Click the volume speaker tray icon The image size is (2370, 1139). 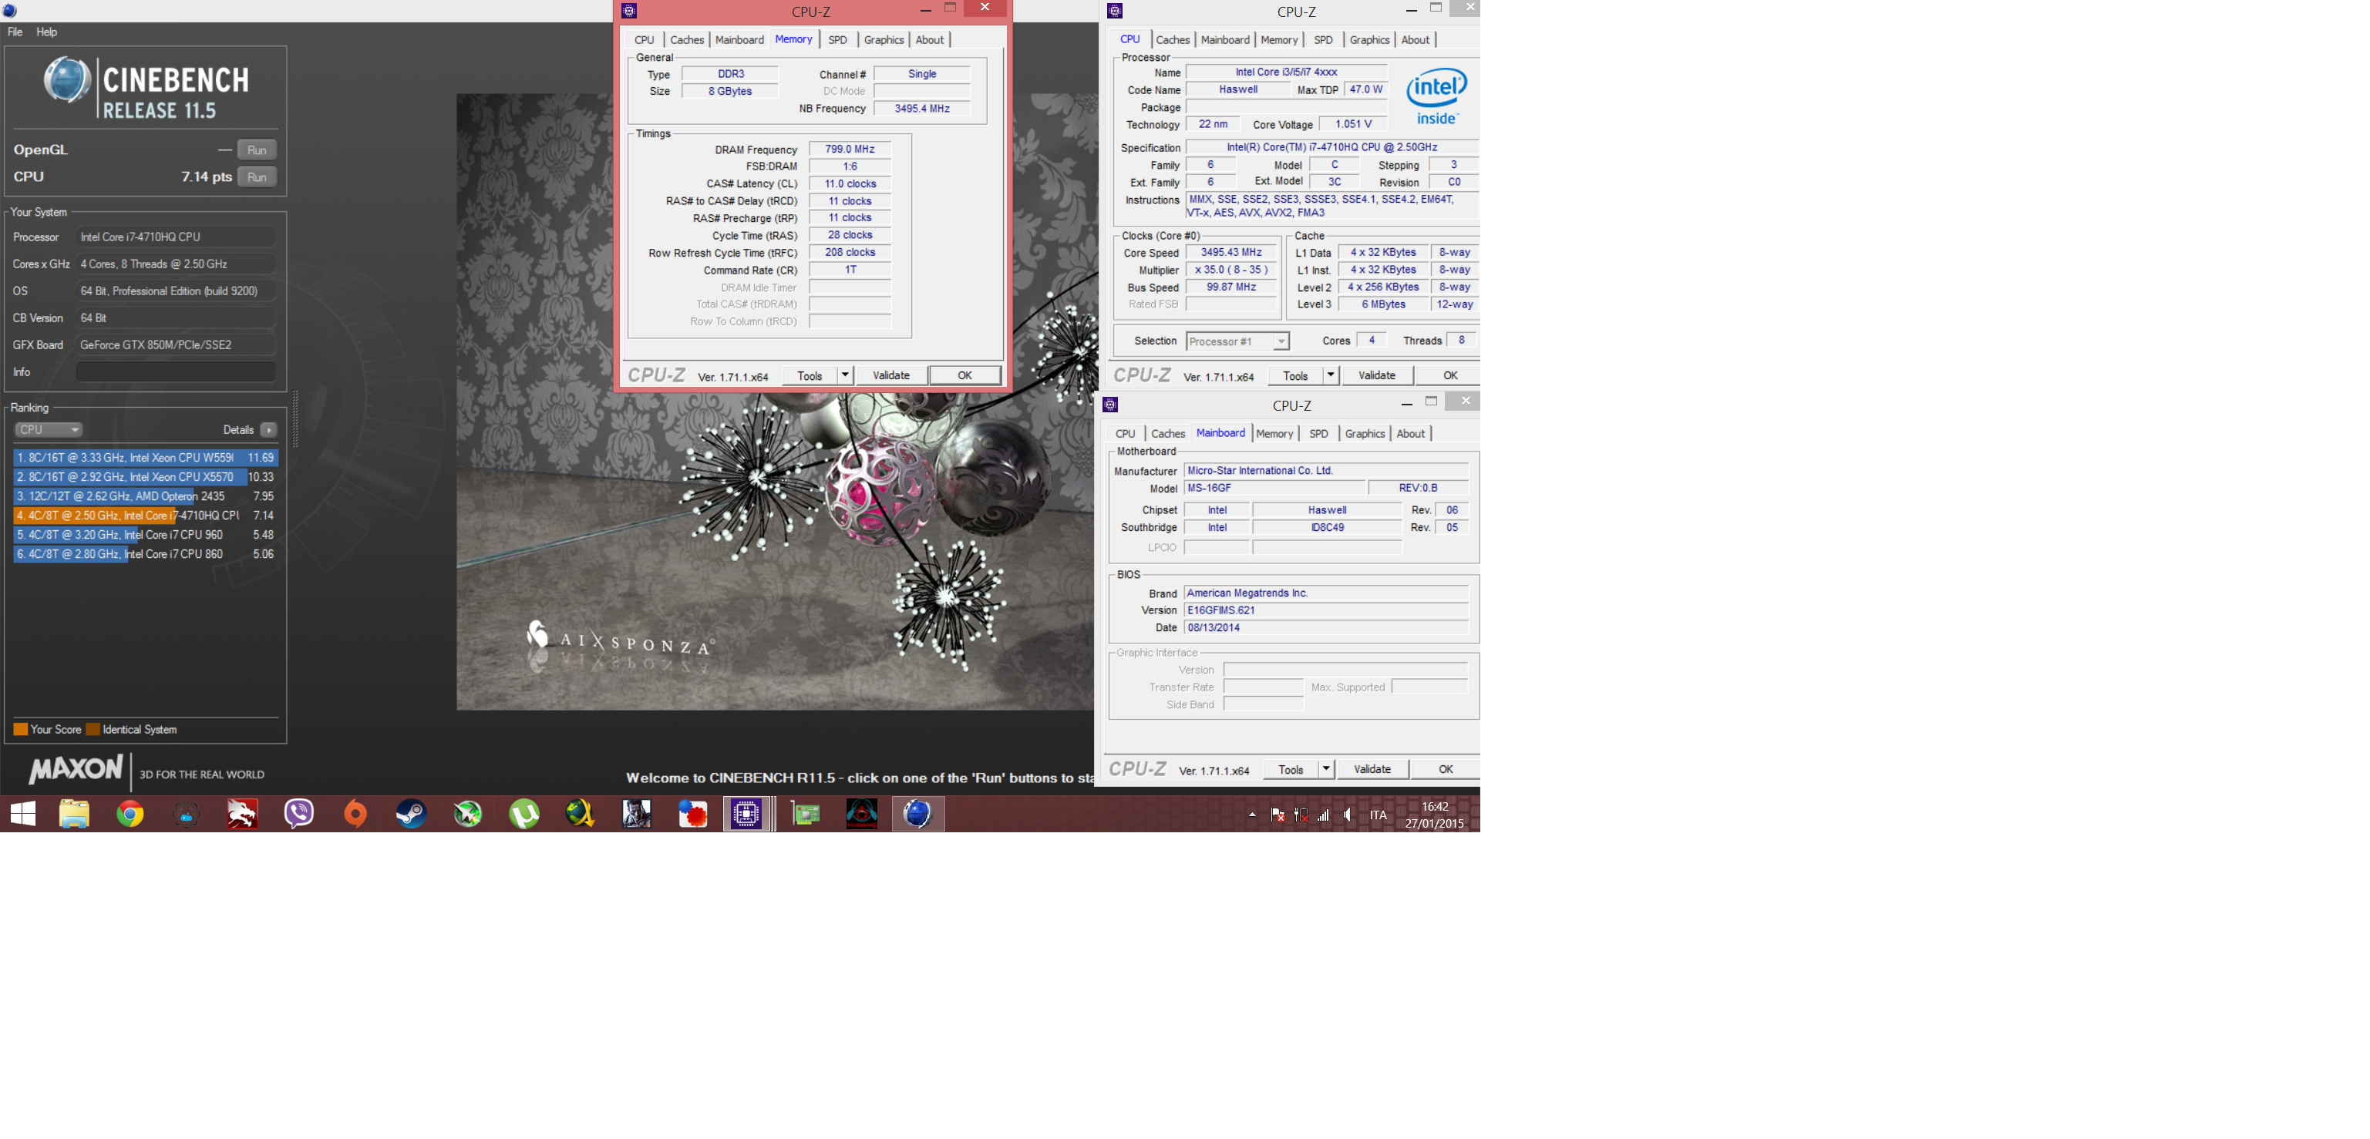click(1348, 815)
